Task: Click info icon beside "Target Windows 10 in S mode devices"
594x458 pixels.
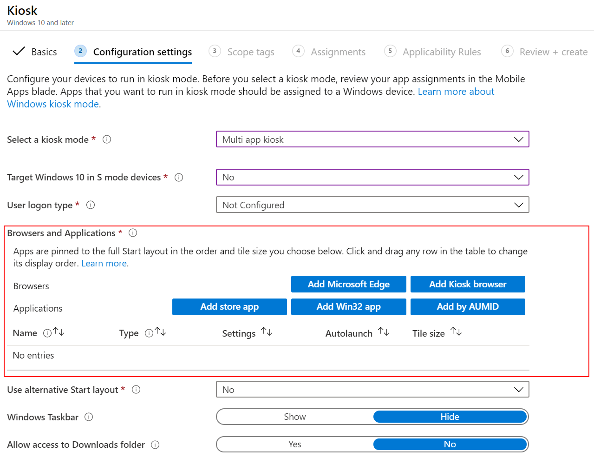Action: click(x=179, y=177)
